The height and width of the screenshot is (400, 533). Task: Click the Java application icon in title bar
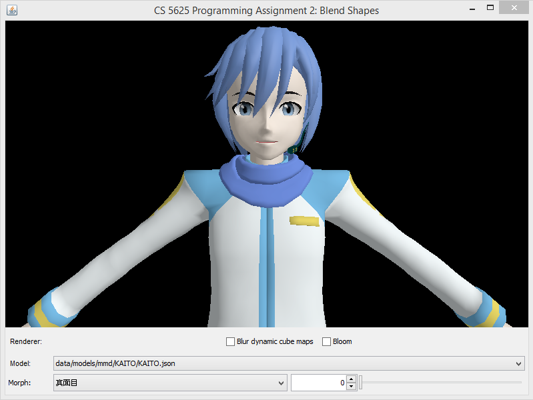point(12,10)
